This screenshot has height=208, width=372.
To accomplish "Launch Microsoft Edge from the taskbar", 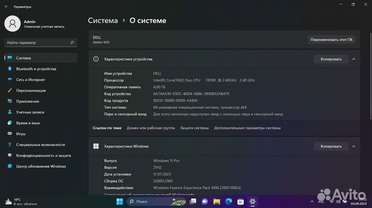I will [x=229, y=202].
